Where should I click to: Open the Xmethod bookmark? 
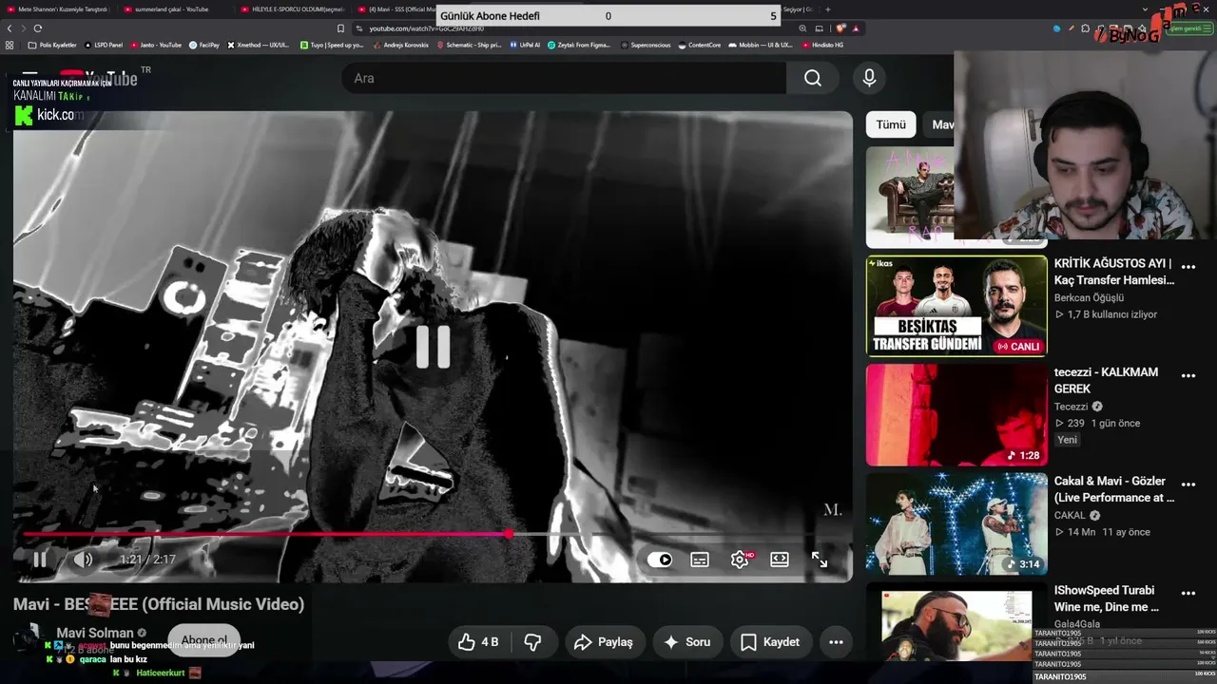(x=259, y=45)
